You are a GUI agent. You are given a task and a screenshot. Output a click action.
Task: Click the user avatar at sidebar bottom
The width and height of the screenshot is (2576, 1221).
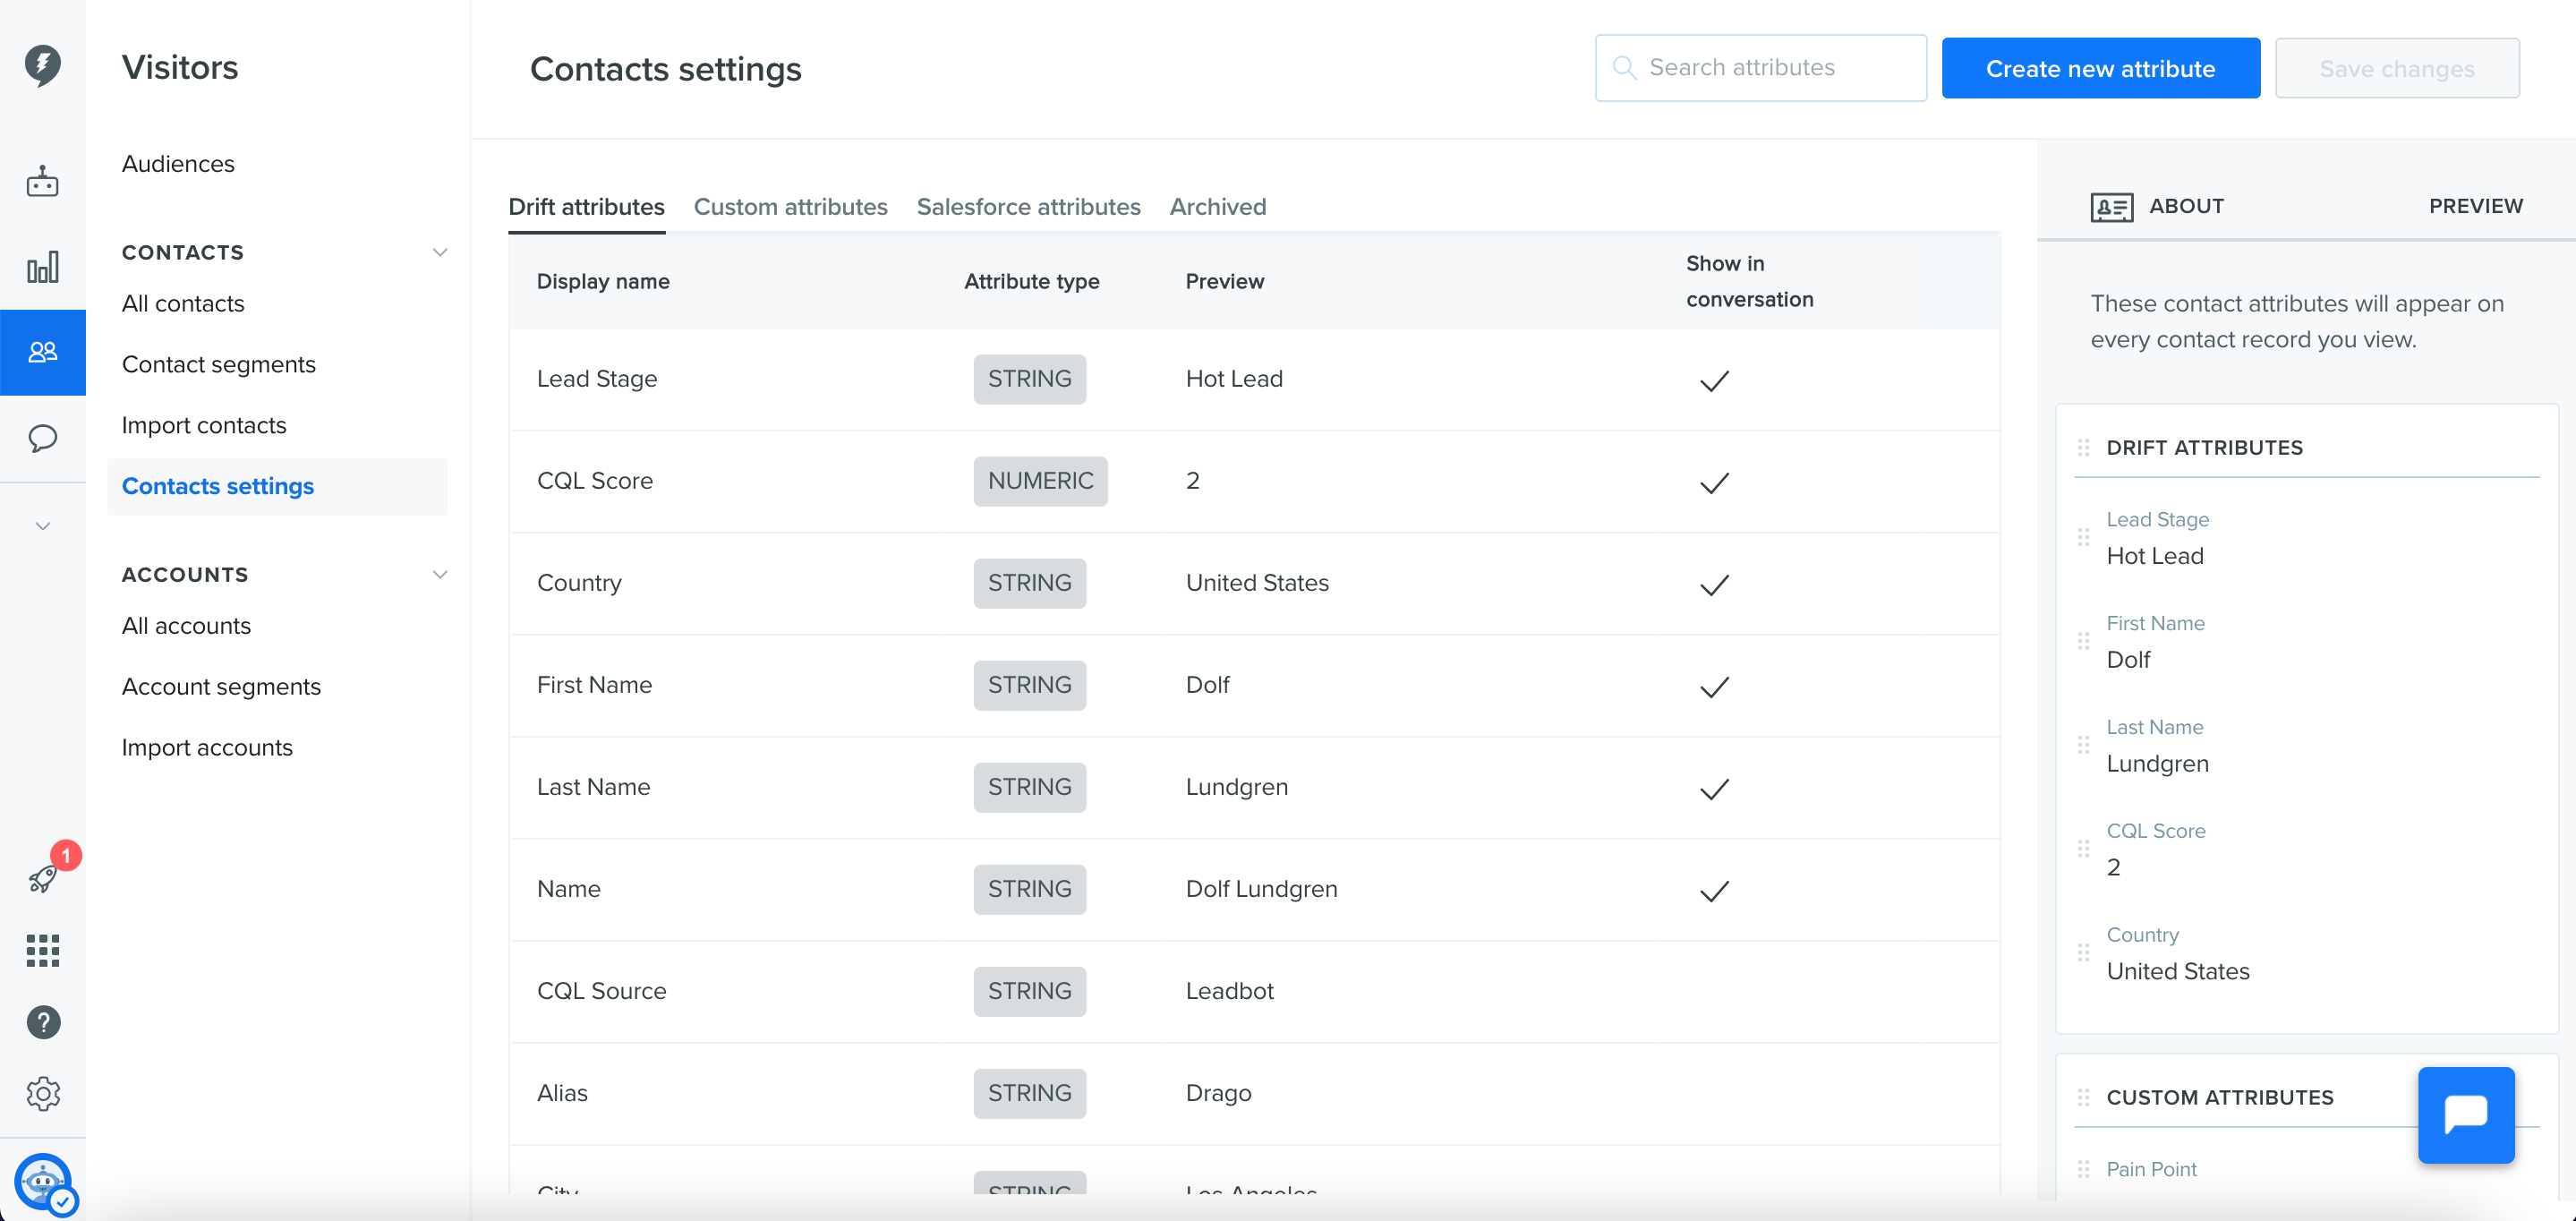tap(43, 1182)
